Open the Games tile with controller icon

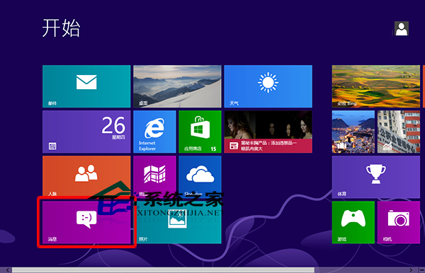coord(353,222)
